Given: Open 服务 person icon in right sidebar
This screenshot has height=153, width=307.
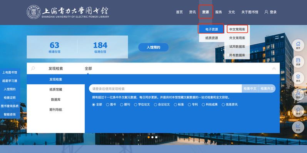Looking at the screenshot, I should click(x=298, y=94).
